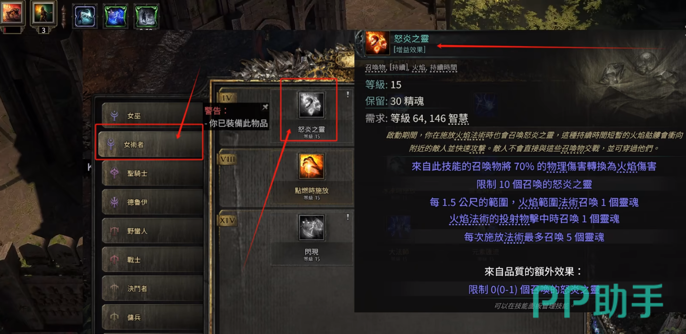686x334 pixels.
Task: Click the blue lightning green-framed status icon
Action: coord(115,16)
